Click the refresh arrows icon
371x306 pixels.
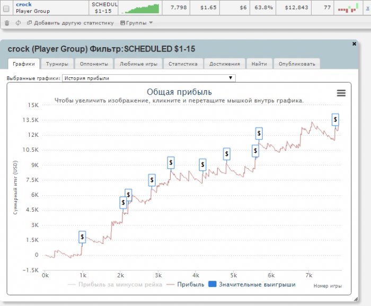(x=18, y=23)
